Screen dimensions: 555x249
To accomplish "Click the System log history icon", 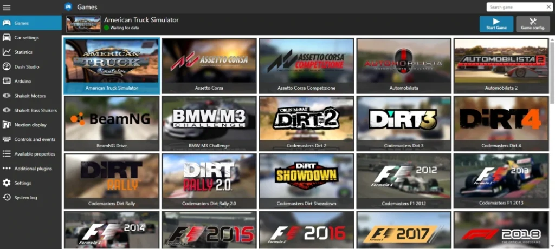I will click(7, 197).
